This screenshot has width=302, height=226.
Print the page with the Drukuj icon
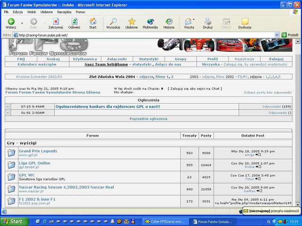[208, 24]
